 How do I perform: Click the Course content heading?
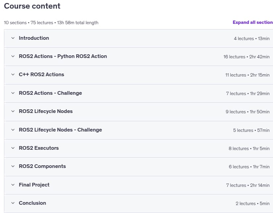point(32,6)
